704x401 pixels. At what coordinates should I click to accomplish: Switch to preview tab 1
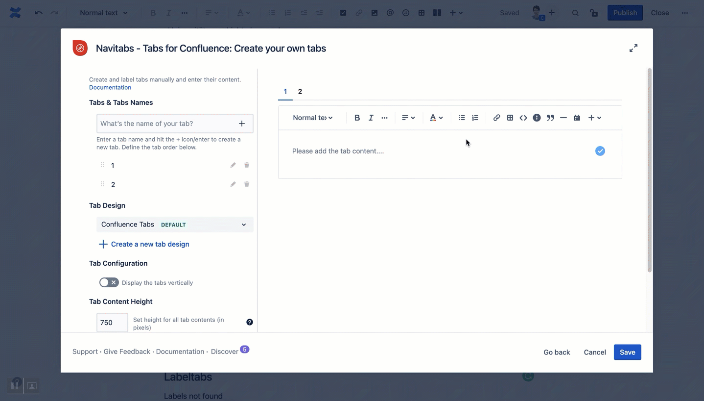285,92
